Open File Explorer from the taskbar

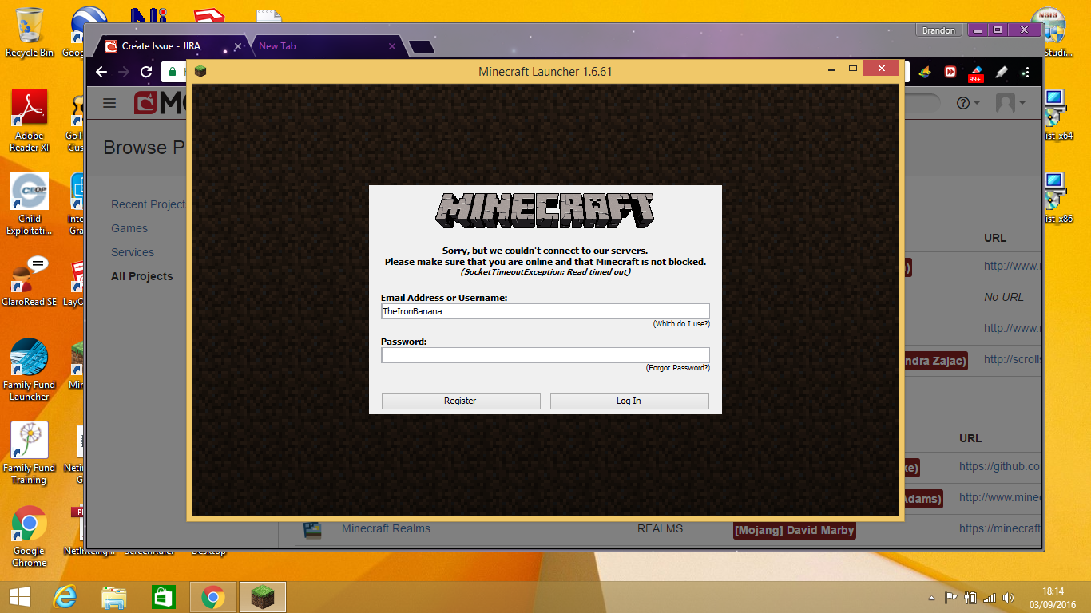tap(114, 597)
